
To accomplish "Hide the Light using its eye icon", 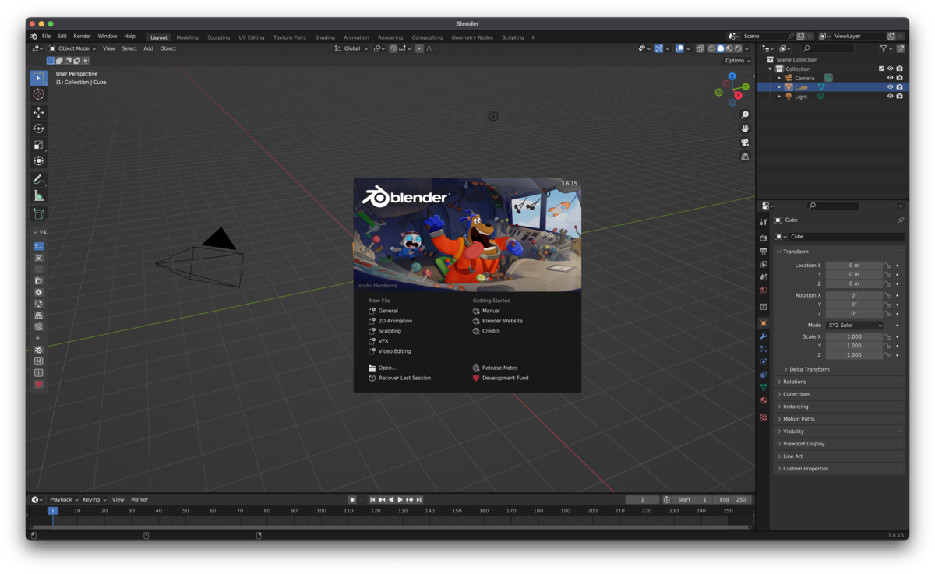I will pyautogui.click(x=890, y=97).
